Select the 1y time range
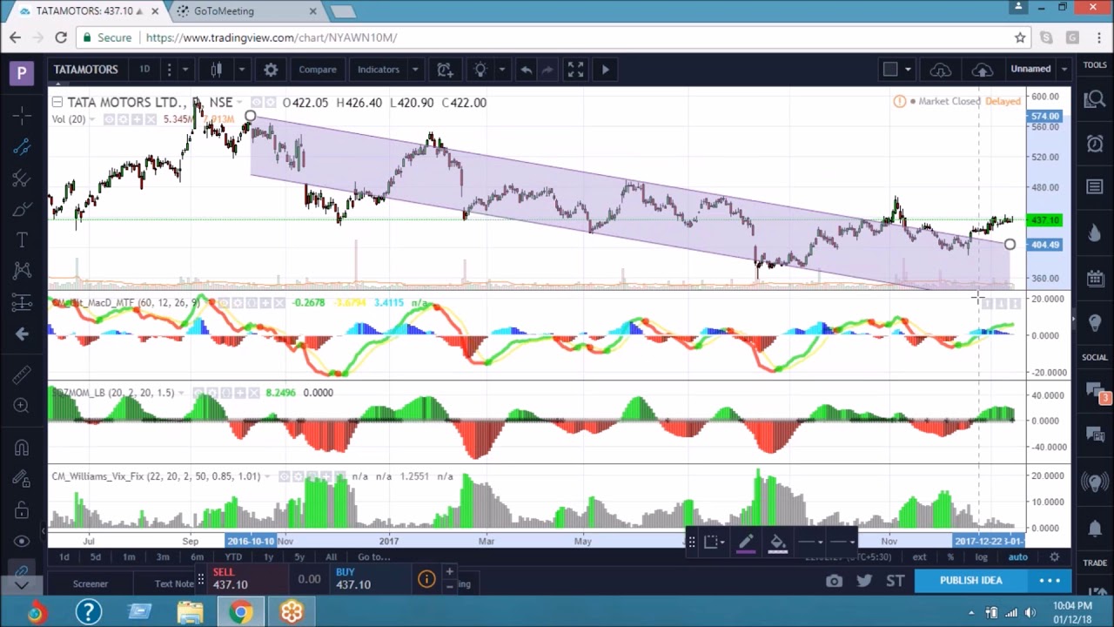This screenshot has height=627, width=1114. pos(268,557)
